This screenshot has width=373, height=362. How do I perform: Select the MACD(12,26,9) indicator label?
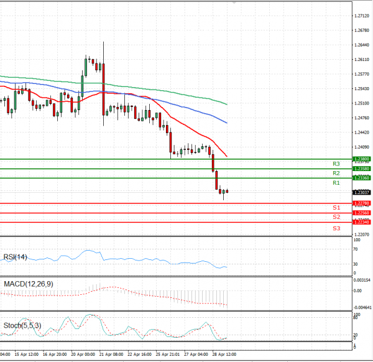point(28,284)
